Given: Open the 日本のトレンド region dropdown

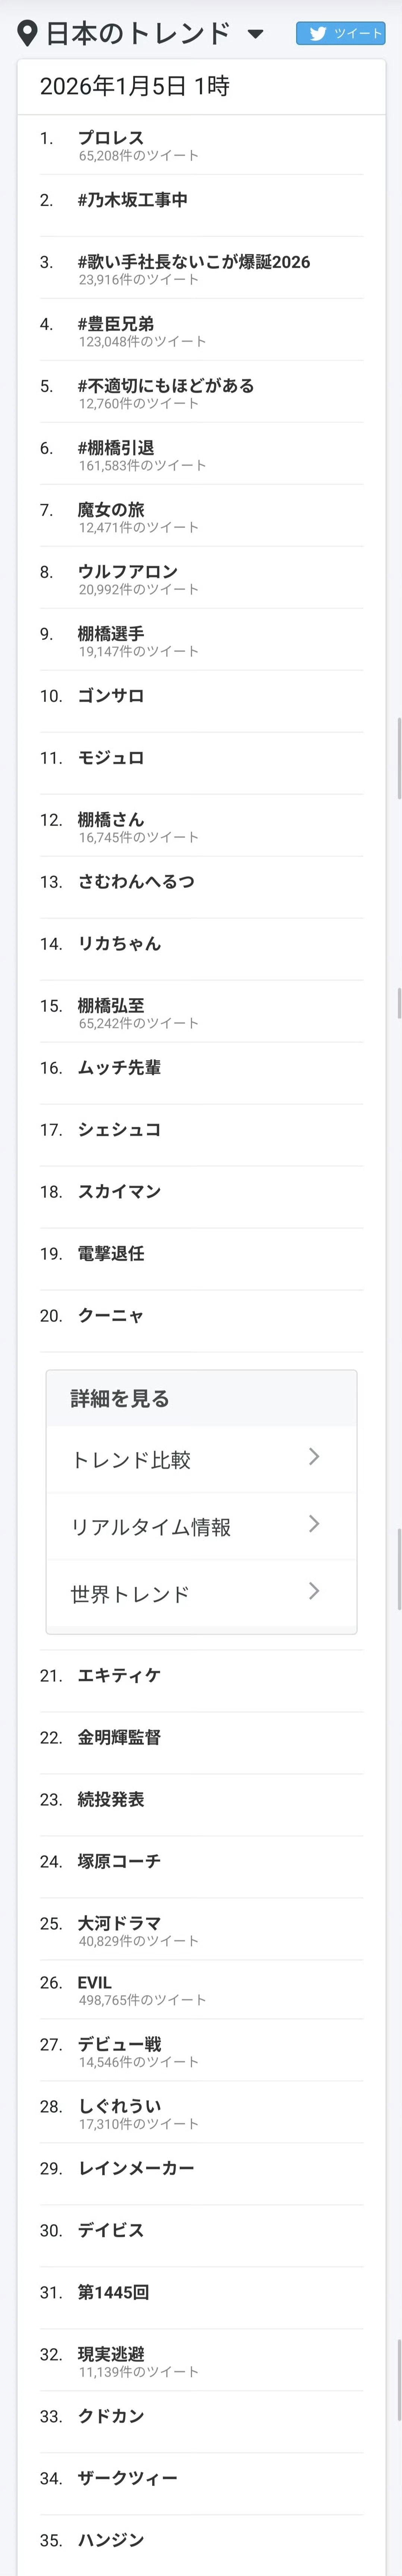Looking at the screenshot, I should [255, 34].
